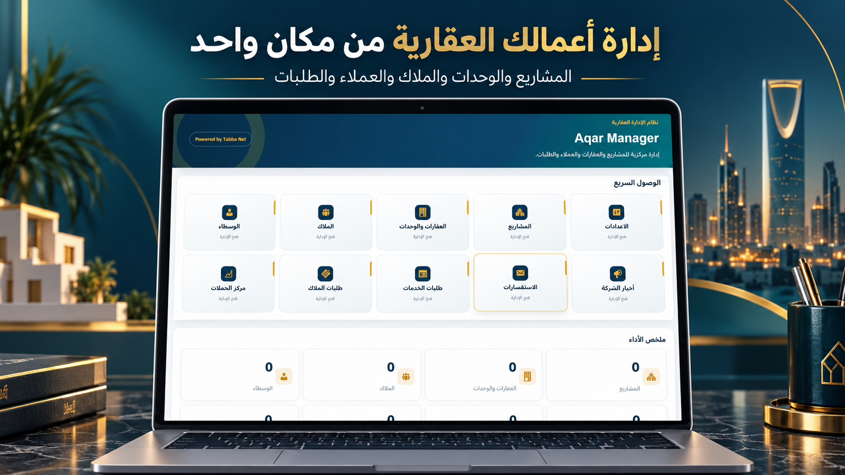Click the طلبات الخدمات tile title text
The width and height of the screenshot is (845, 475).
point(423,288)
